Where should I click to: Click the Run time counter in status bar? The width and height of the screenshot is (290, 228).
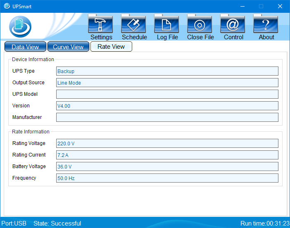[x=265, y=223]
